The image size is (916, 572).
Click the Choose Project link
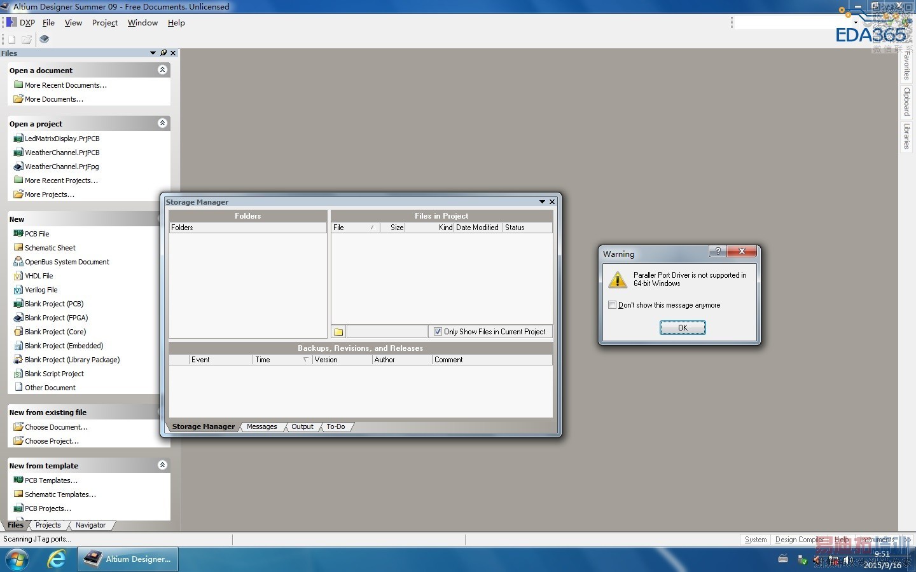pyautogui.click(x=52, y=441)
